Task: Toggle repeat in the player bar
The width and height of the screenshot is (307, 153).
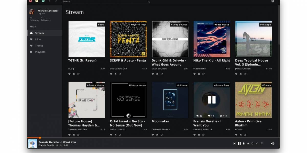Action: coord(252,143)
